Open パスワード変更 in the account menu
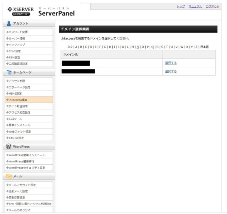This screenshot has height=214, width=227. (18, 32)
